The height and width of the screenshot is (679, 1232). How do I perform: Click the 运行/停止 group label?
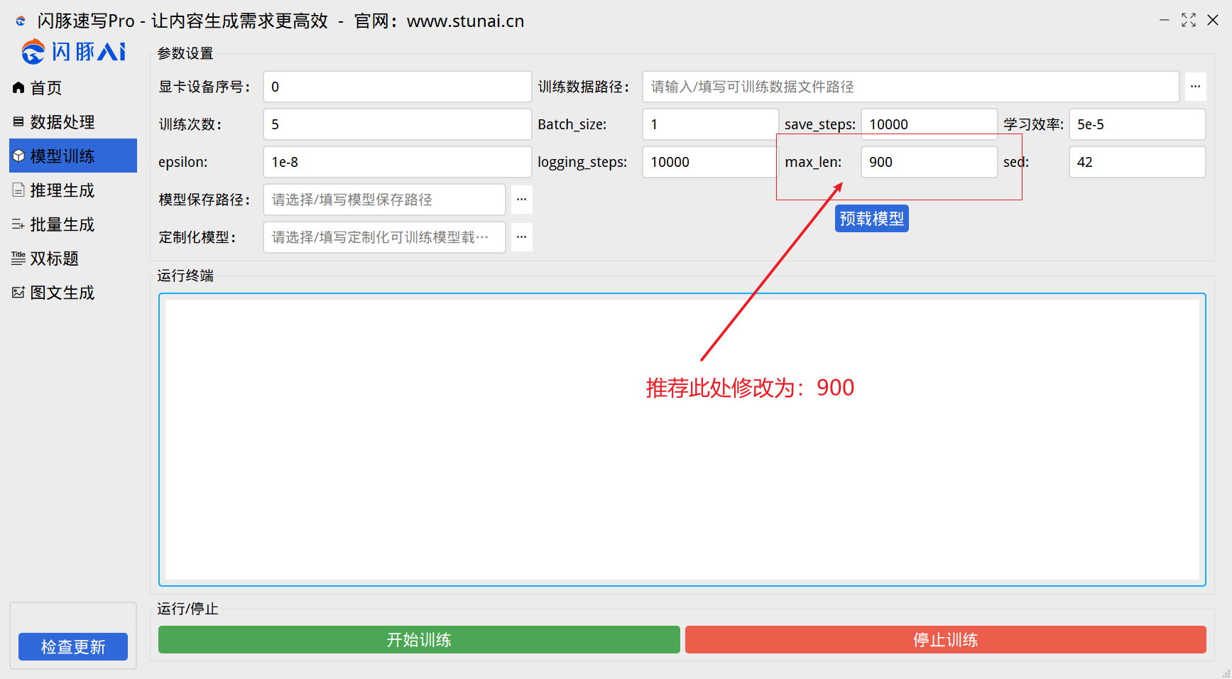[x=188, y=609]
